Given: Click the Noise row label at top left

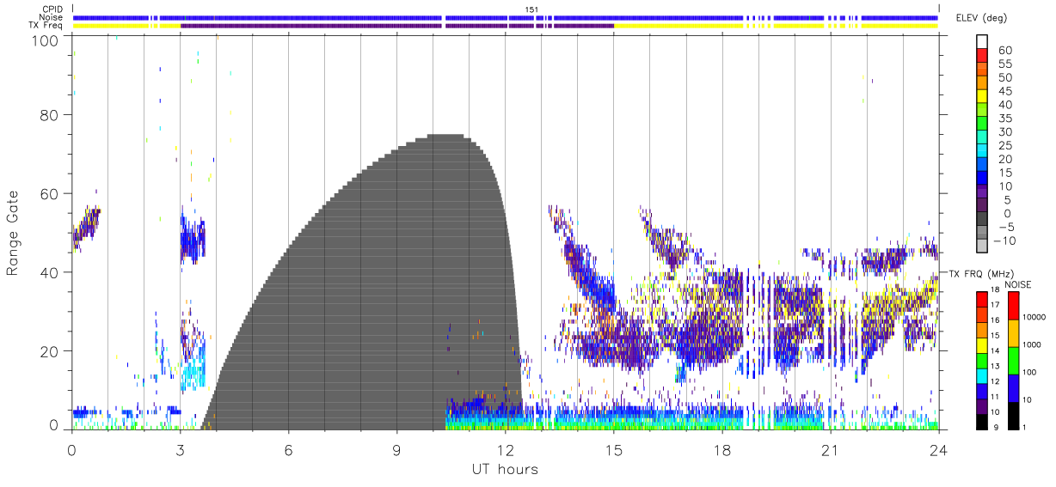Looking at the screenshot, I should click(51, 17).
